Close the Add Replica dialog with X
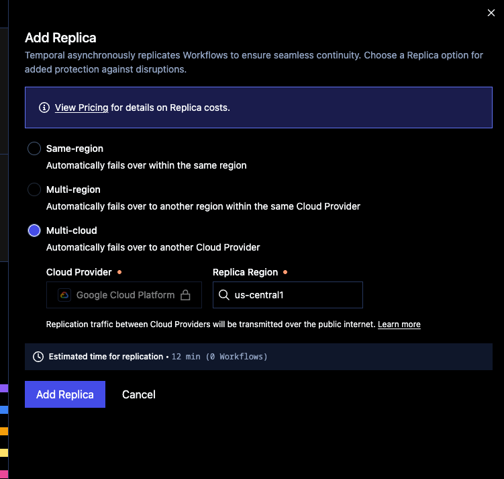Viewport: 504px width, 479px height. 491,13
